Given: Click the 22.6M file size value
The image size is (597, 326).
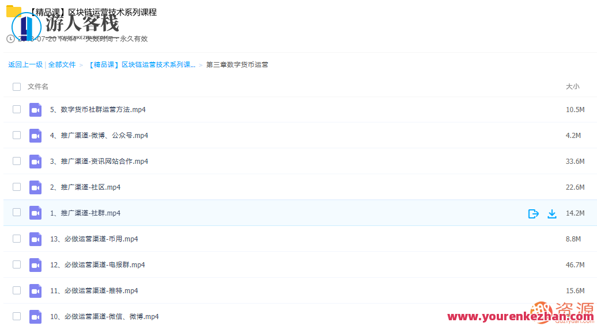Looking at the screenshot, I should 575,187.
